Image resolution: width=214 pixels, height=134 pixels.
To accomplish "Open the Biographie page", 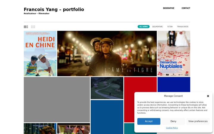I will coord(169,8).
